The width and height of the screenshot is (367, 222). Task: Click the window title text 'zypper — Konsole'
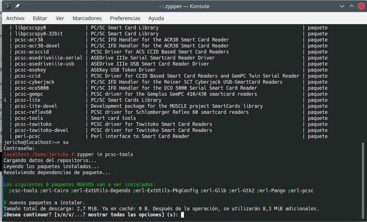point(183,6)
